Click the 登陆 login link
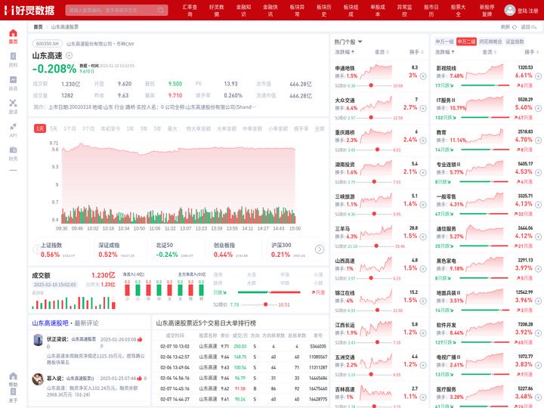 coord(522,11)
